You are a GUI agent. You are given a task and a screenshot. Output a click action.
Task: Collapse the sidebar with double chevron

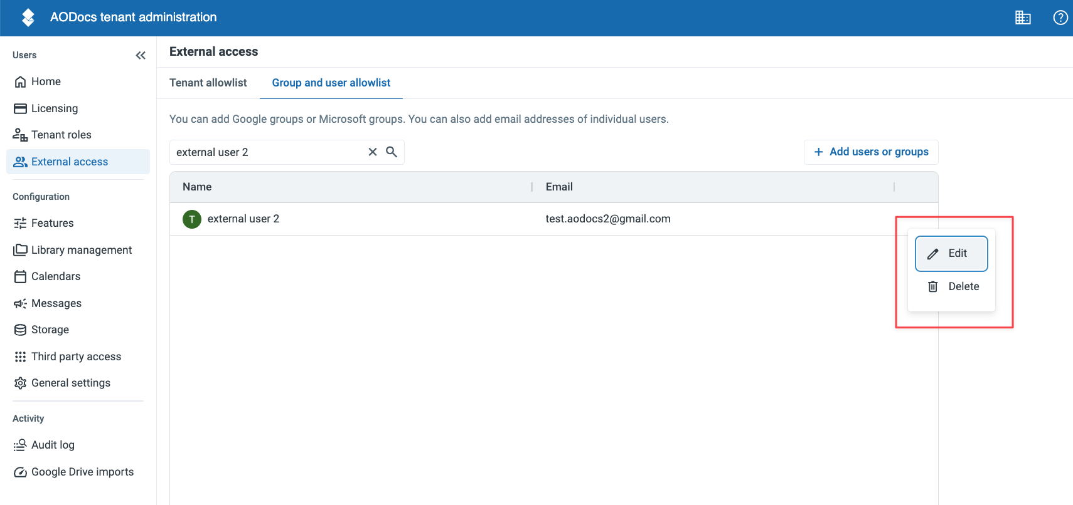(141, 55)
